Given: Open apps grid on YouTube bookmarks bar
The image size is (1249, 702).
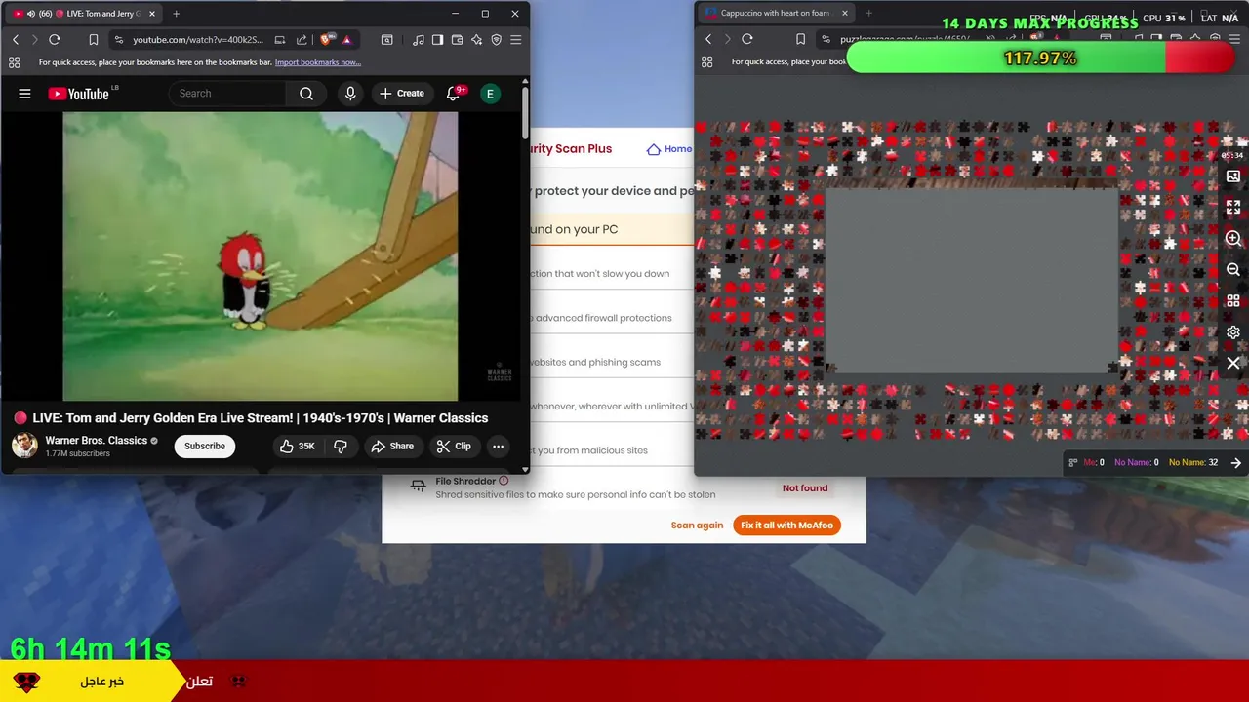Looking at the screenshot, I should click(14, 62).
